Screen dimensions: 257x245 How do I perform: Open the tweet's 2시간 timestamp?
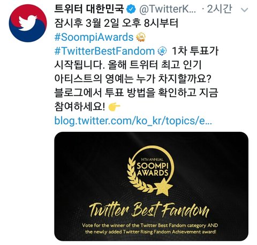[x=220, y=9]
